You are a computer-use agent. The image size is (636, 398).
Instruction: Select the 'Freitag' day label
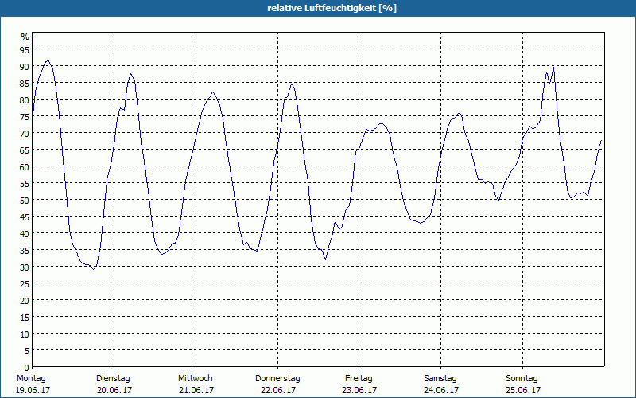tap(359, 378)
